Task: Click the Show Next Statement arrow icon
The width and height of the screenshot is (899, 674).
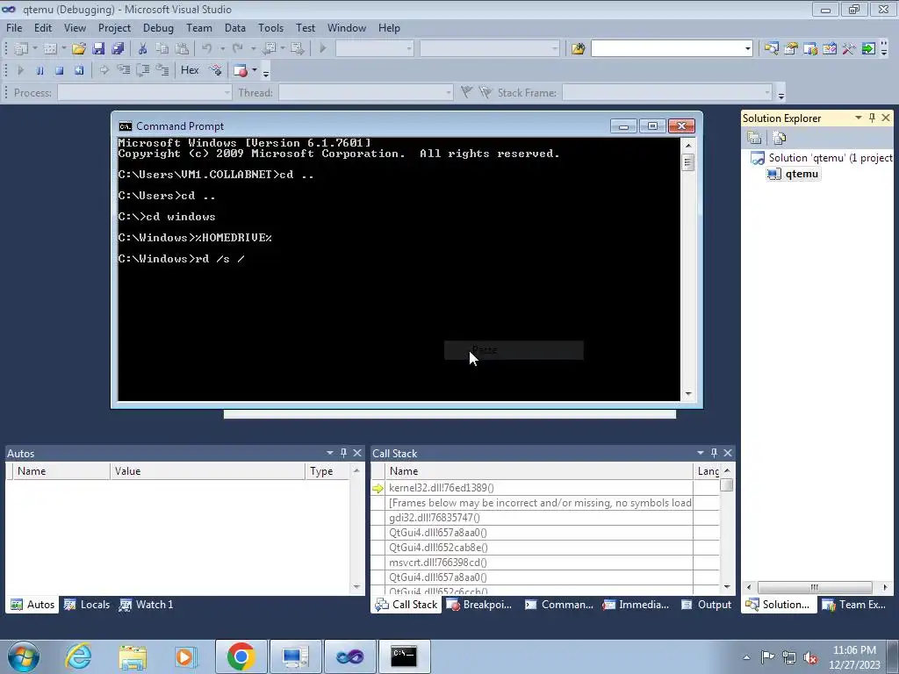Action: (104, 70)
